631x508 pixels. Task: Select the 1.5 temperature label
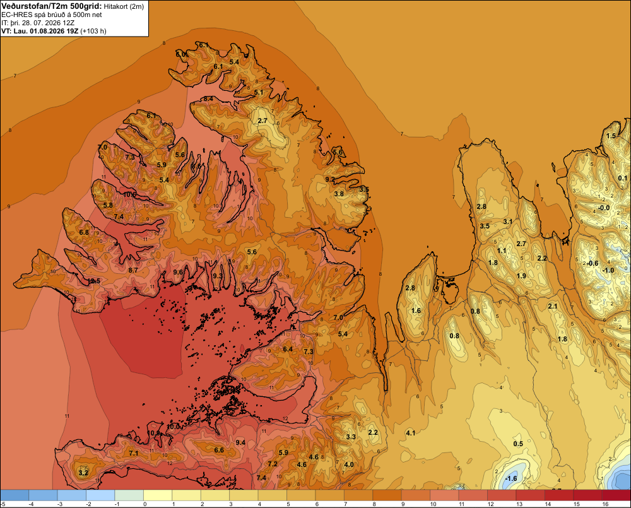coord(611,136)
